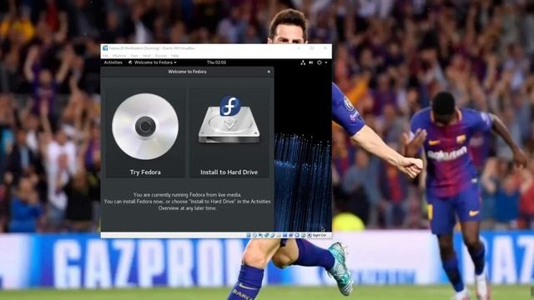Choose the Try Fedora disc option
The height and width of the screenshot is (300, 534).
coord(145,133)
